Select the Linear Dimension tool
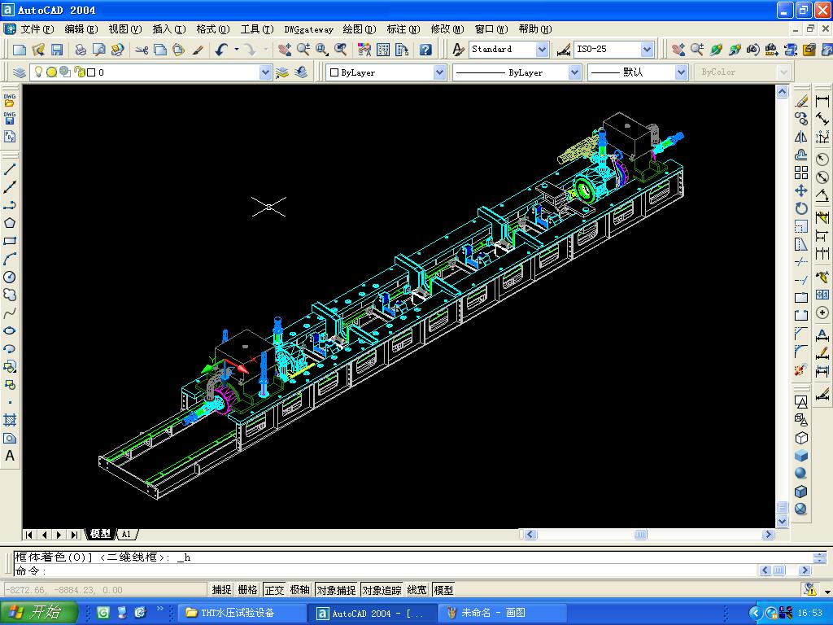Screen dimensions: 833x625 822,100
